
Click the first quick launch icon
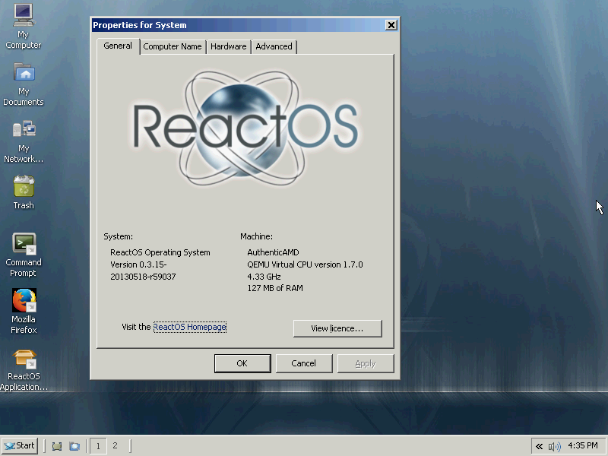tap(57, 446)
